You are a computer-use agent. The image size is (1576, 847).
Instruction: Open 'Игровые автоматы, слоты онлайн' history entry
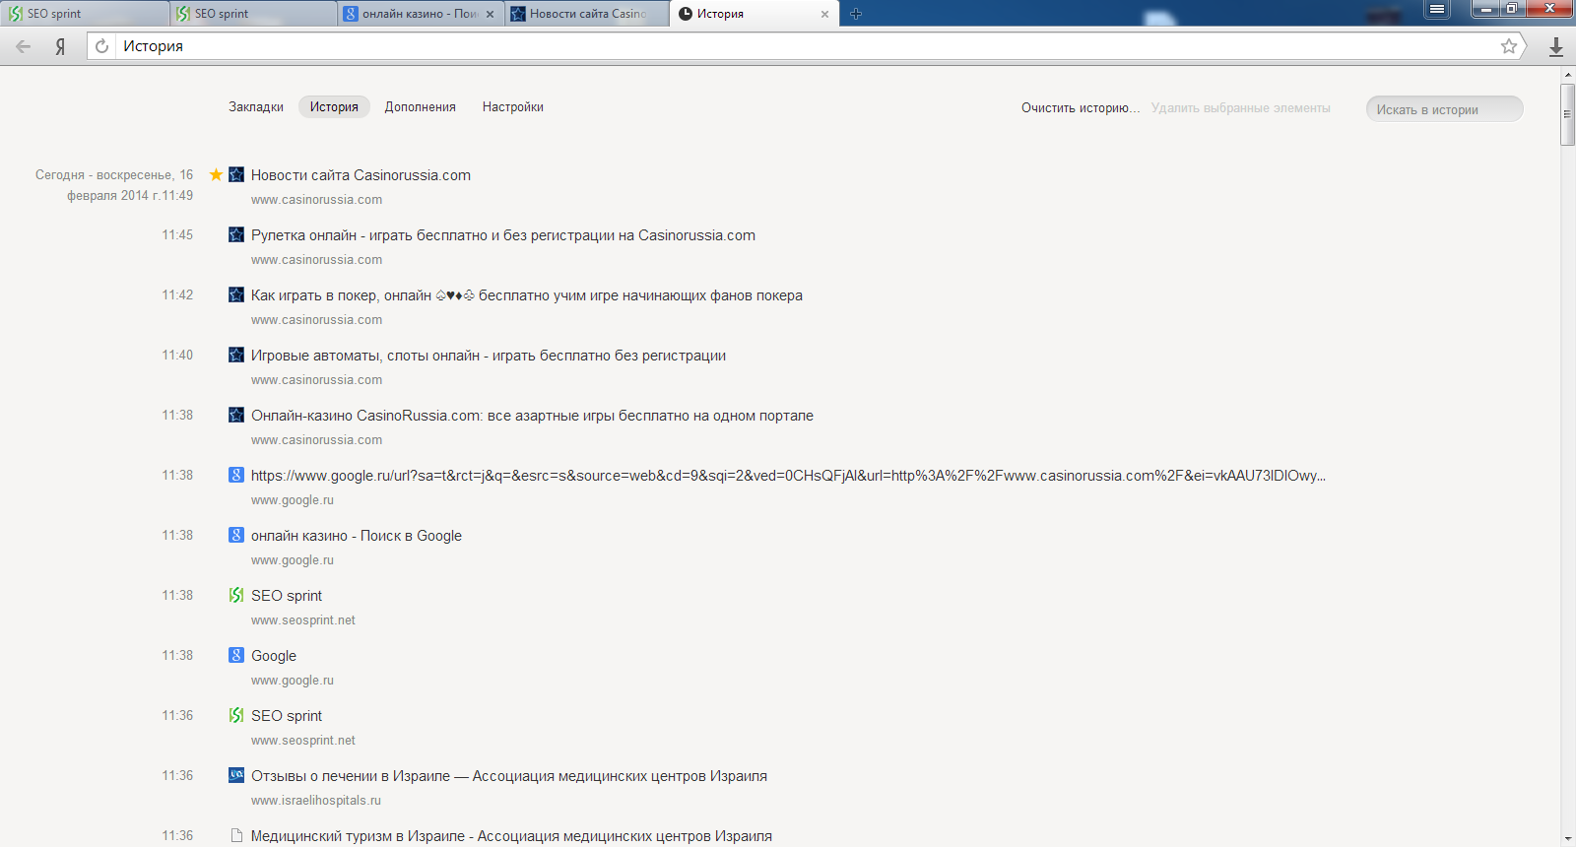(489, 356)
